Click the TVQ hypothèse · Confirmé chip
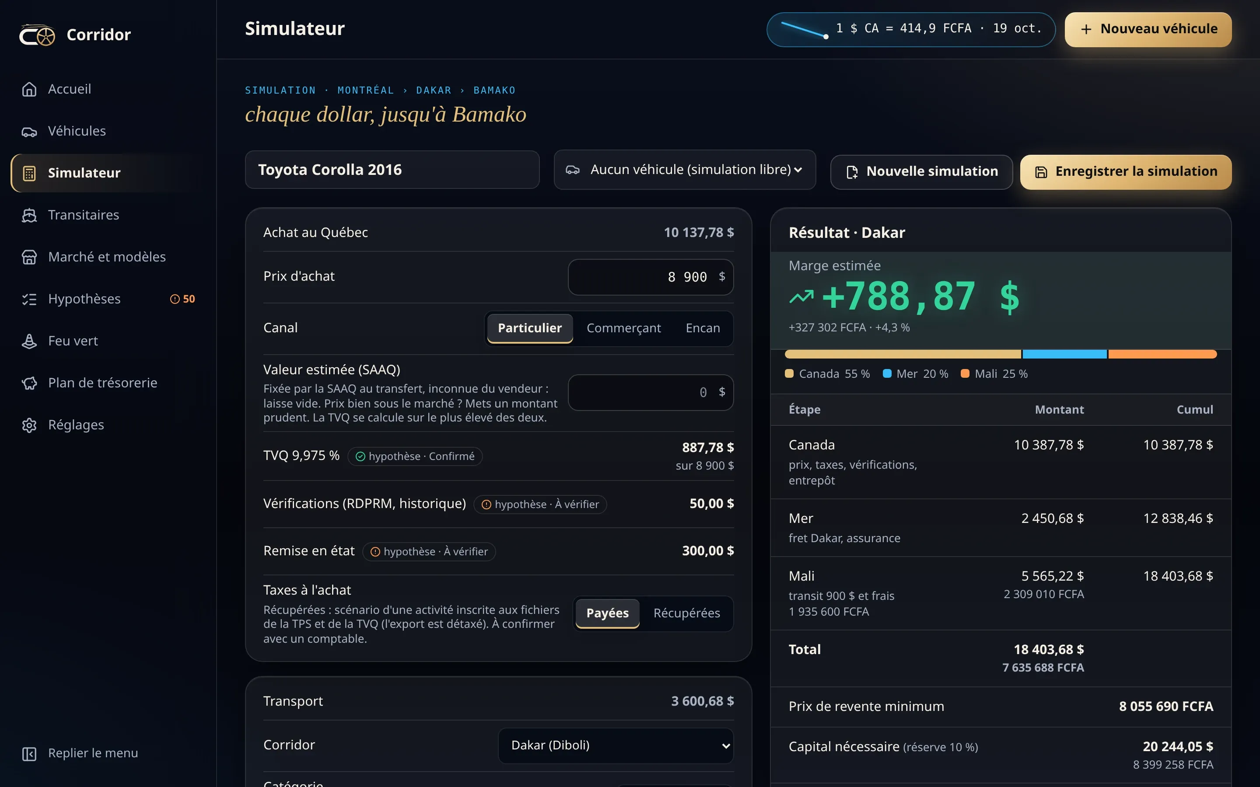Image resolution: width=1260 pixels, height=787 pixels. click(x=414, y=456)
